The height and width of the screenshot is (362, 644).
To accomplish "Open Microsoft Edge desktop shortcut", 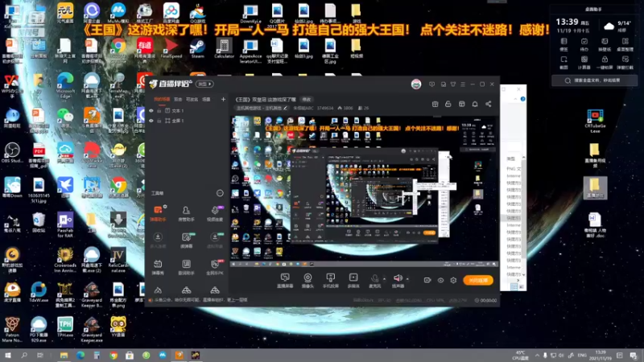I will click(65, 85).
